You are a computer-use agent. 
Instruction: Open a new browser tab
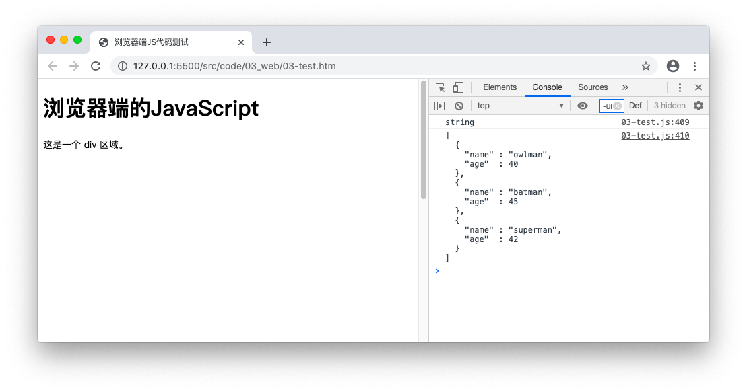[267, 42]
